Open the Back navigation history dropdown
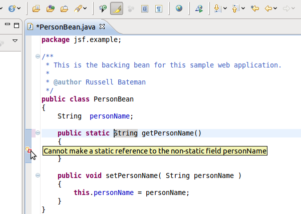301x214 pixels. (275, 8)
